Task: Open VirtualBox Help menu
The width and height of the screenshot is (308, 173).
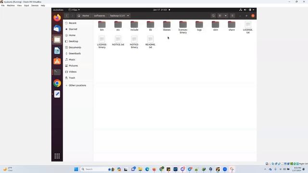Action: click(43, 5)
